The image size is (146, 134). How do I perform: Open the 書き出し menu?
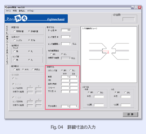coord(22,11)
